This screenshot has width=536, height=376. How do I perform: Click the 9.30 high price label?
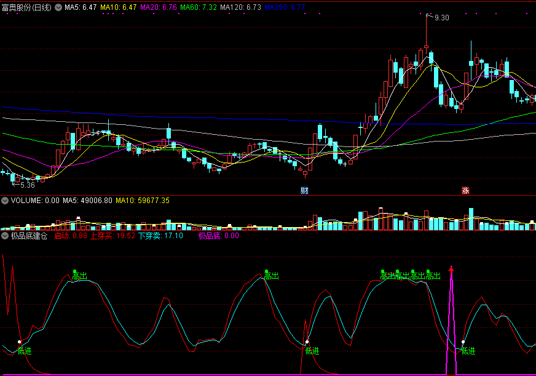tap(442, 18)
